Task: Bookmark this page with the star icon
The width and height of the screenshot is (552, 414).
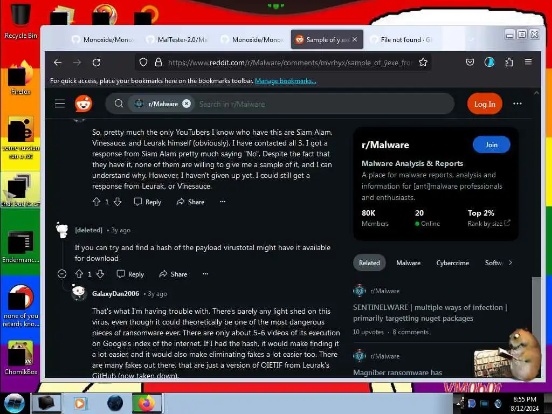Action: coord(423,63)
